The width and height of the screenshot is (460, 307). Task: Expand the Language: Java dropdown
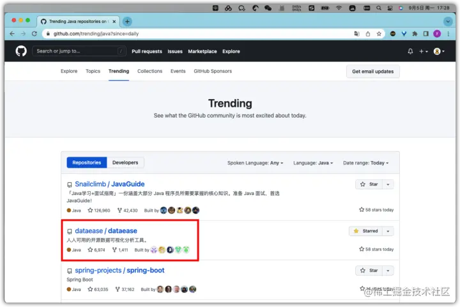pos(313,162)
